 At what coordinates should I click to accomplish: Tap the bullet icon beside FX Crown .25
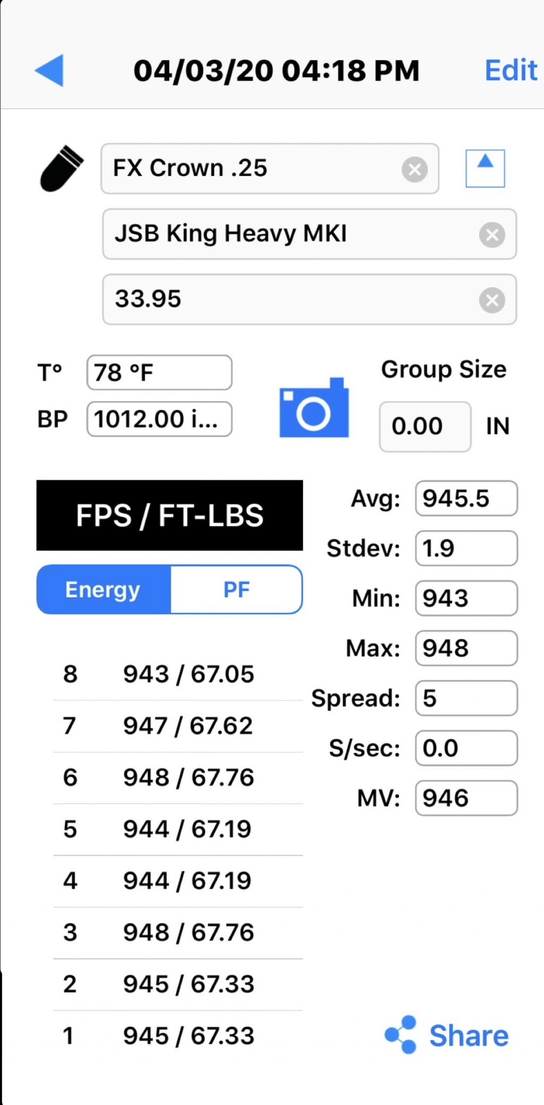tap(62, 169)
